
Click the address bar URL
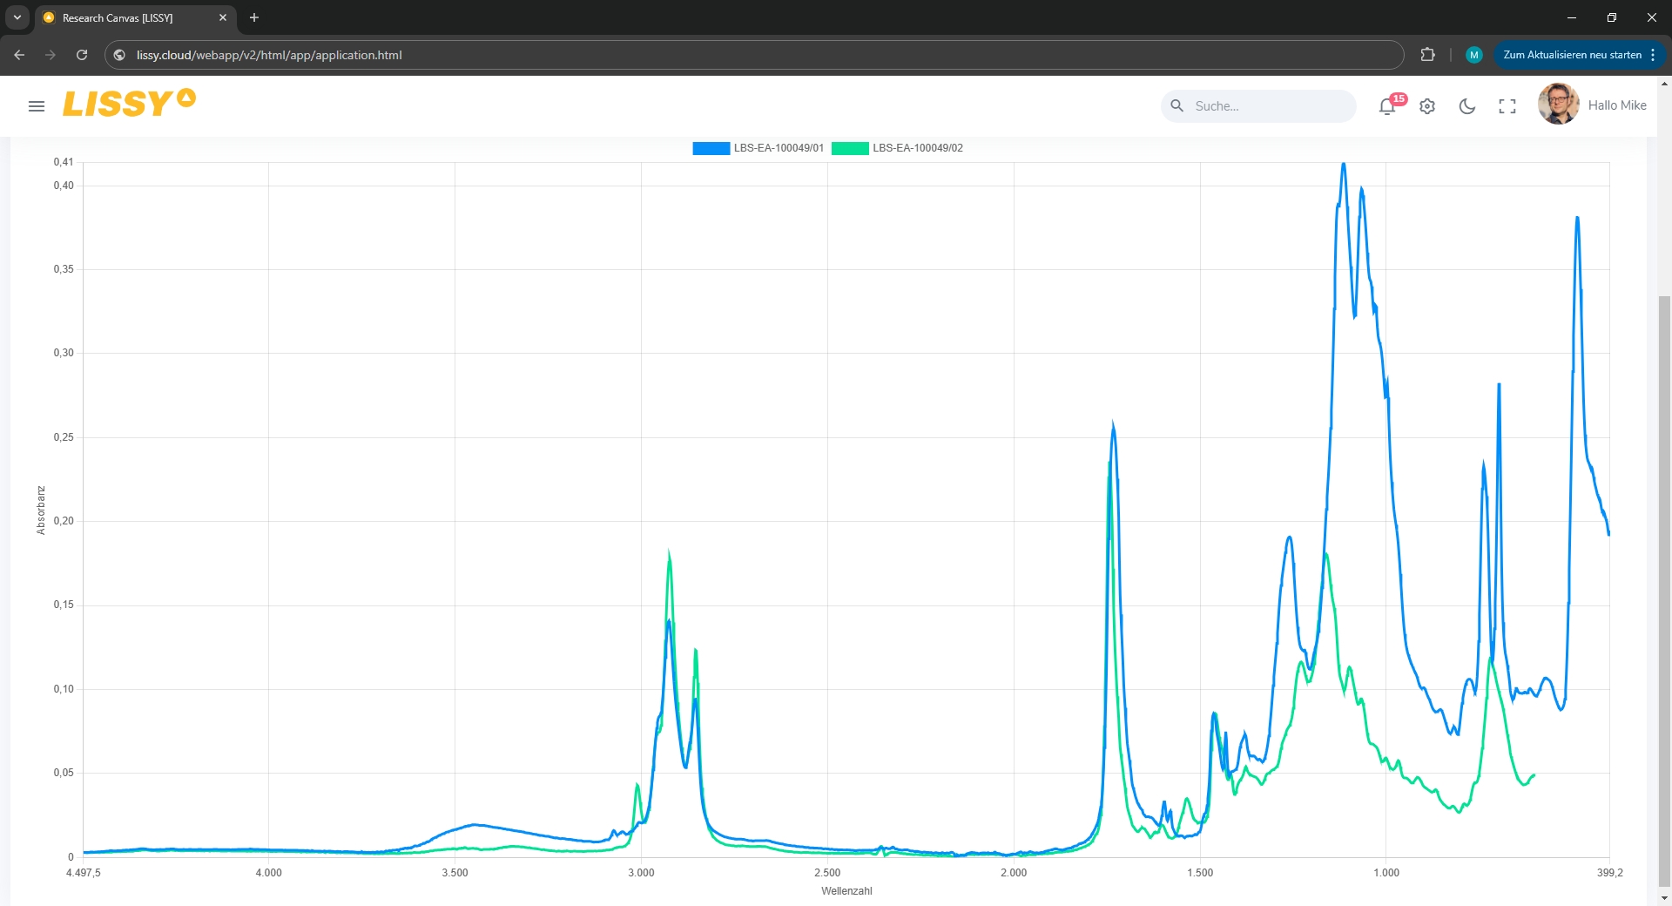coord(269,55)
